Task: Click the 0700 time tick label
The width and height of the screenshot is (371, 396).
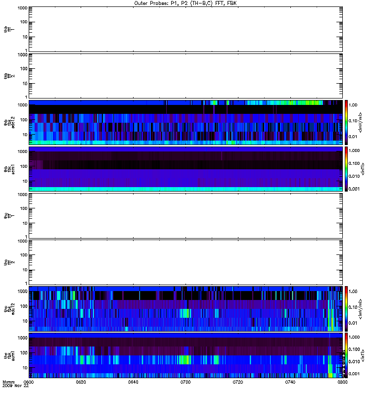Action: click(x=185, y=382)
